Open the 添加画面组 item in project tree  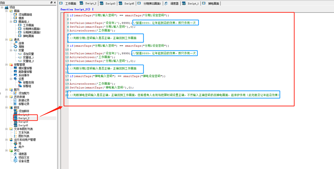[25, 14]
